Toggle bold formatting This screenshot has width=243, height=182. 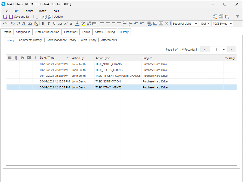click(43, 24)
